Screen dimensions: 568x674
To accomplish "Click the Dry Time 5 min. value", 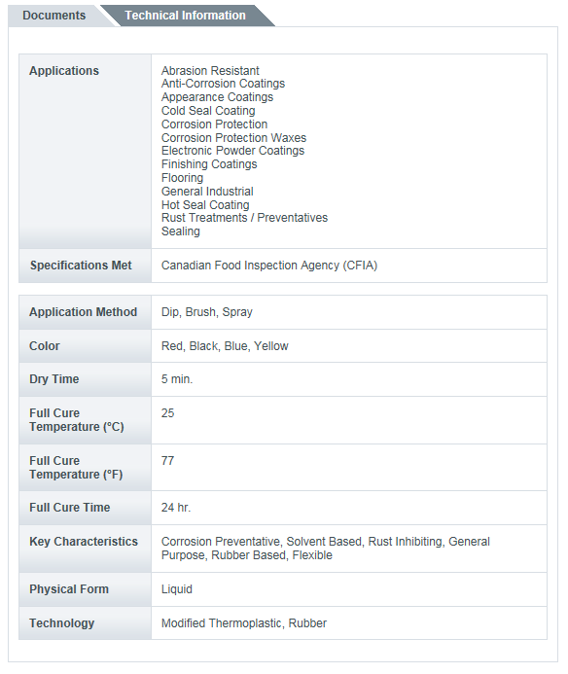I will coord(177,379).
